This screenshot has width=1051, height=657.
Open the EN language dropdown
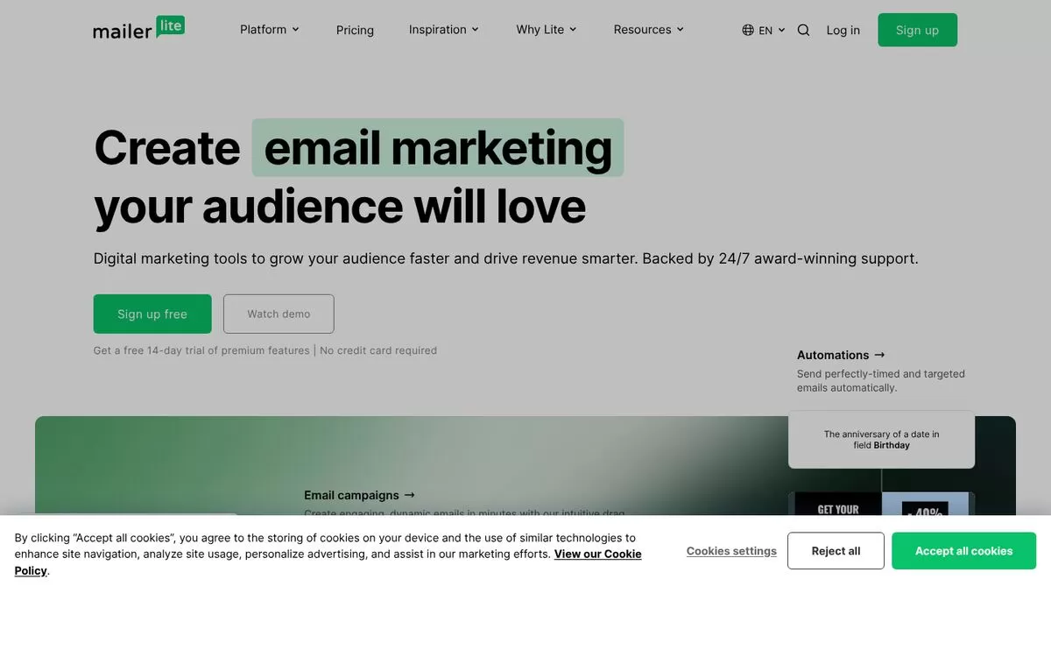click(764, 30)
